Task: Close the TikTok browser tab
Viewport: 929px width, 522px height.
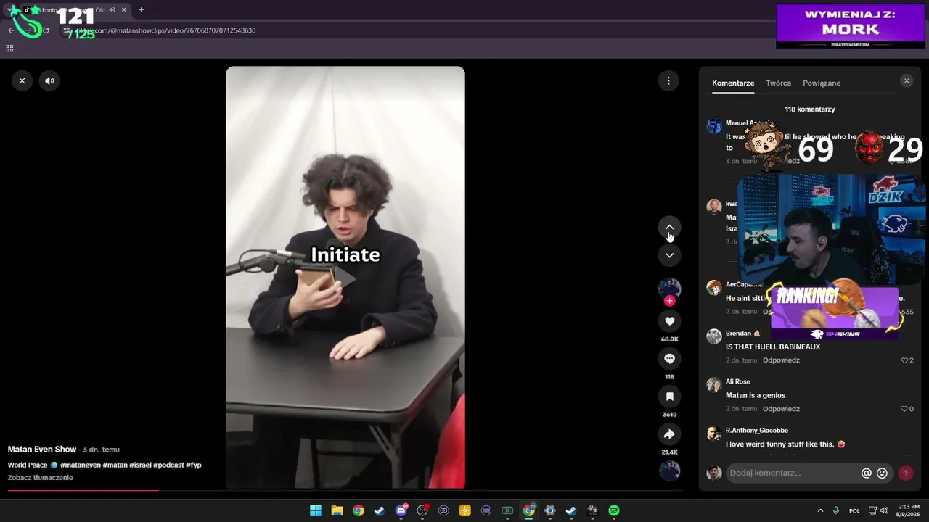Action: [x=123, y=10]
